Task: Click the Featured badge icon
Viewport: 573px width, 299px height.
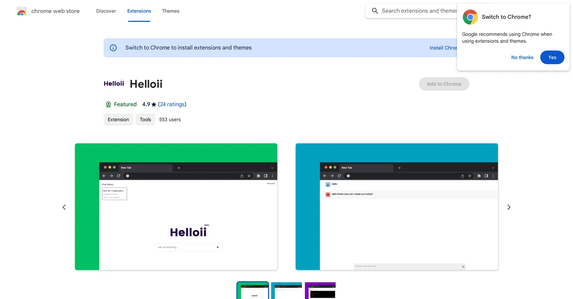Action: coord(109,104)
